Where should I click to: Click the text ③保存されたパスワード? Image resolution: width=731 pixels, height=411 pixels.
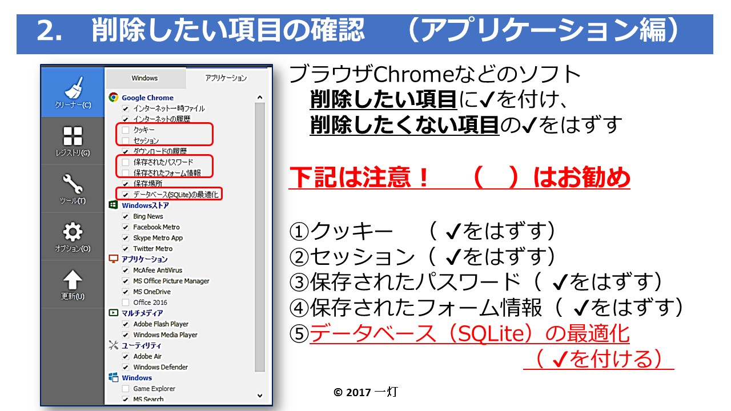click(x=403, y=282)
